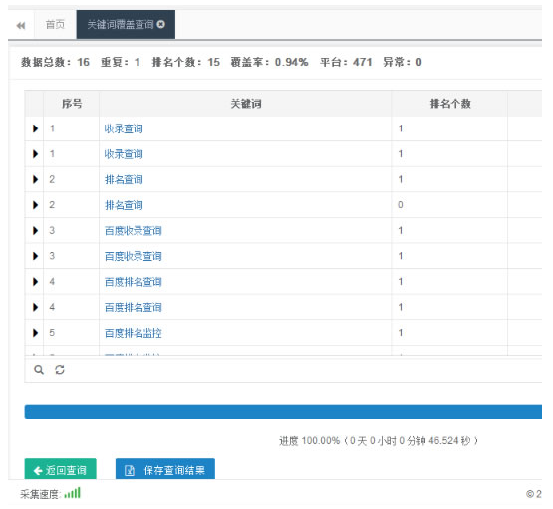Open the second 百度排名查询 keyword link
Viewport: 553px width, 509px height.
click(133, 307)
